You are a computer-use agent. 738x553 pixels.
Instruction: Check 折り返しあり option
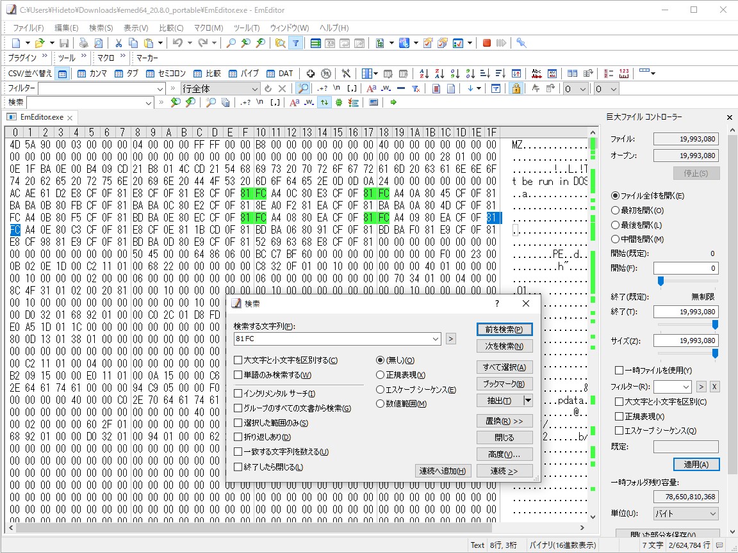point(262,437)
